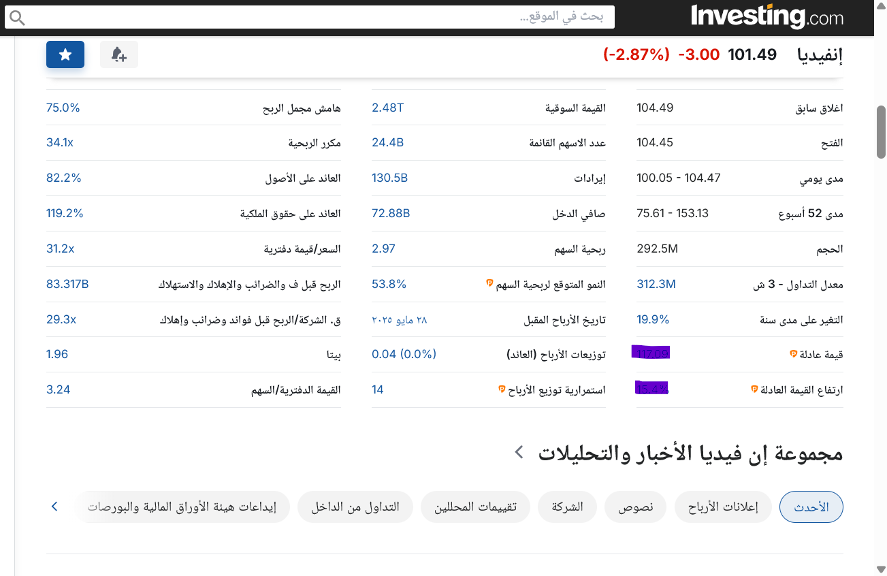Click shares outstanding value 24.4B
This screenshot has height=576, width=887.
[x=388, y=143]
